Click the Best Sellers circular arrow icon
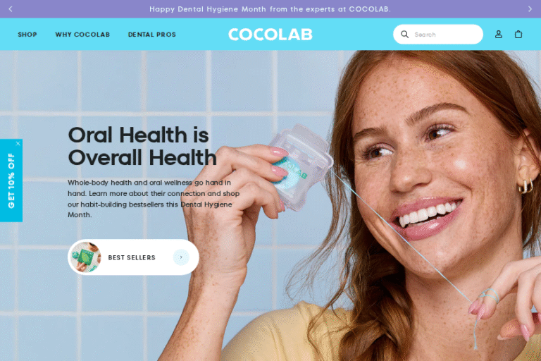The height and width of the screenshot is (361, 541). point(181,257)
